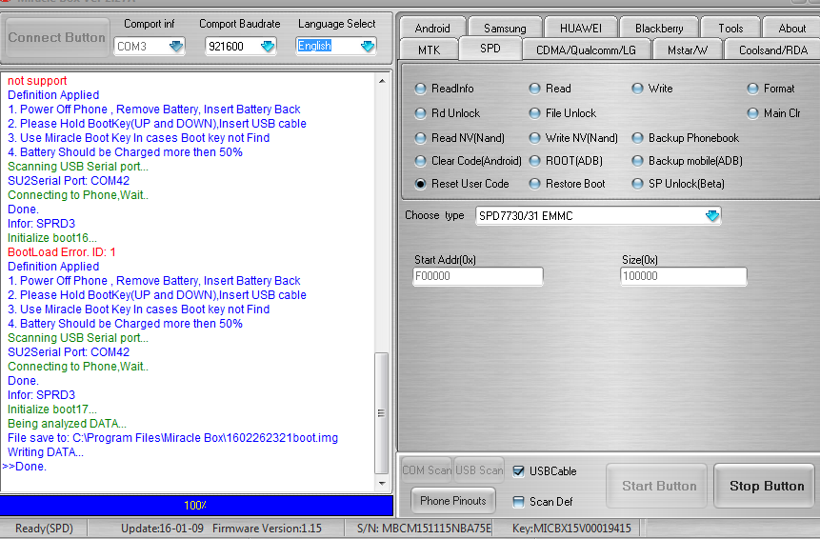The image size is (820, 539).
Task: Select the SP Unlock(Beta) radio option
Action: click(x=637, y=184)
